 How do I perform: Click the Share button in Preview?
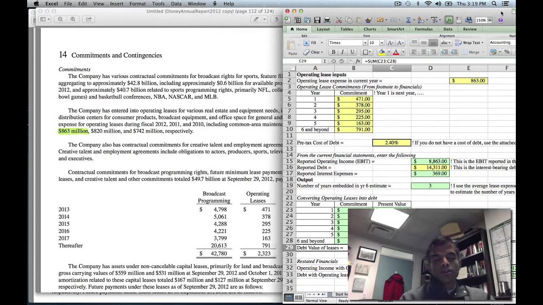(88, 19)
